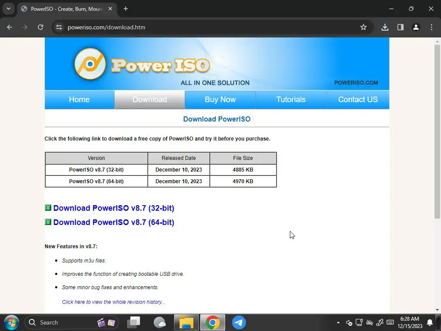Open the whole revision history link
441x331 pixels.
[114, 302]
